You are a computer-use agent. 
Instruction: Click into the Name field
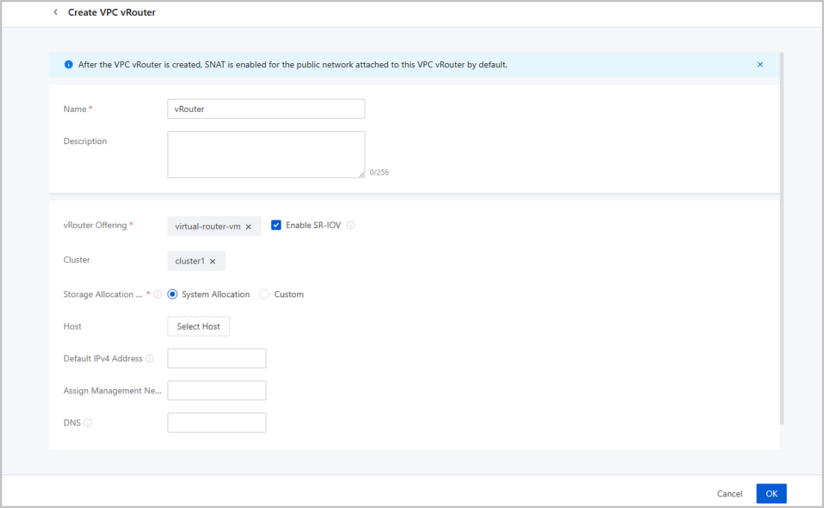266,109
